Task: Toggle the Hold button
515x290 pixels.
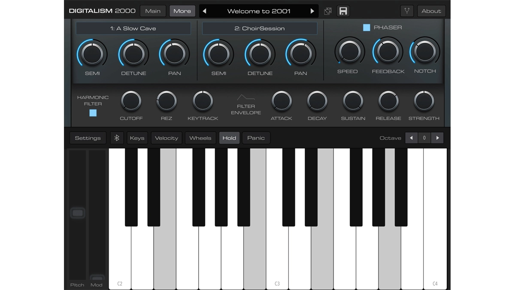Action: (229, 138)
